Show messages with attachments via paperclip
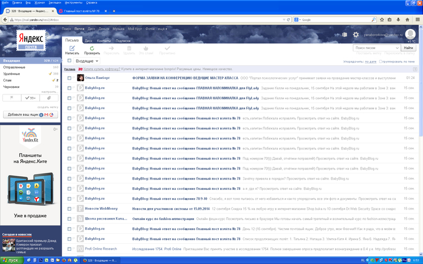 click(49, 97)
